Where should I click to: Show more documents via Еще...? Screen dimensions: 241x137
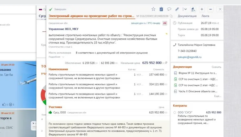click(218, 96)
